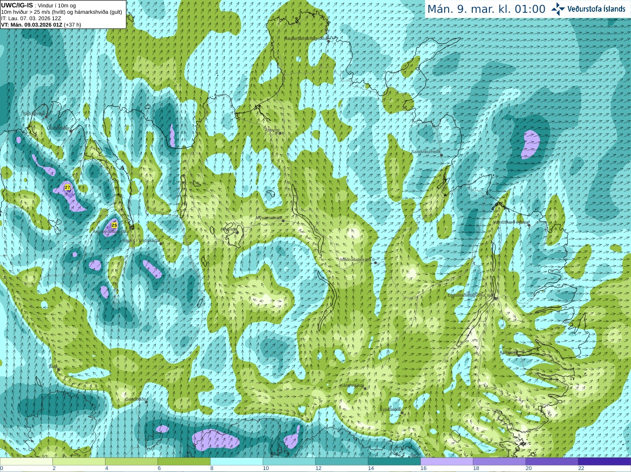Click the Veðurstofa Íslands wordmark text
Viewport: 631px width, 472px height.
(596, 8)
